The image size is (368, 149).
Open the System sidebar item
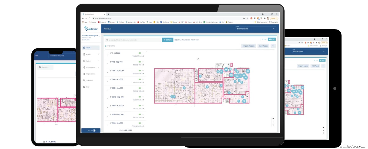(x=89, y=61)
